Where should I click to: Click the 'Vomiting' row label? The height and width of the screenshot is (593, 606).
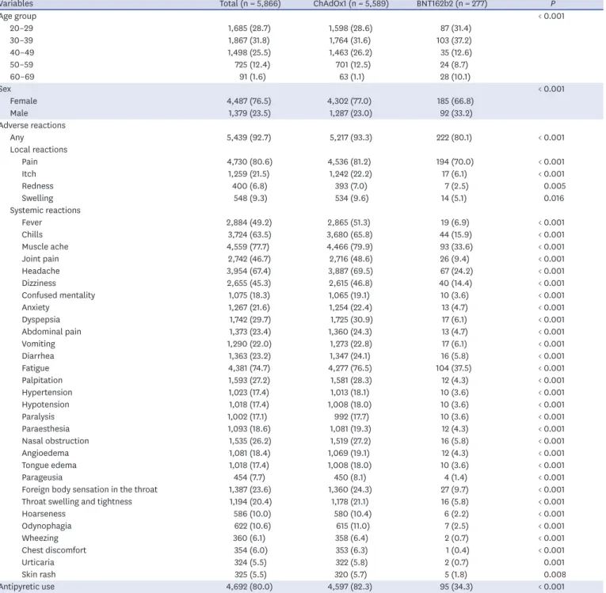[x=38, y=344]
